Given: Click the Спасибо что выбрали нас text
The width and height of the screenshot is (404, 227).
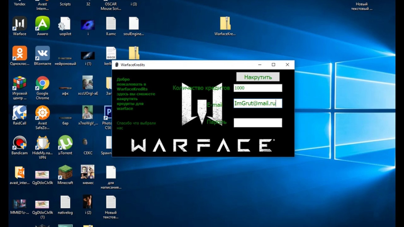Looking at the screenshot, I should (x=136, y=125).
